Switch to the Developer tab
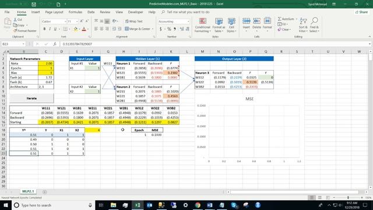Image resolution: width=373 pixels, height=210 pixels. [x=136, y=12]
